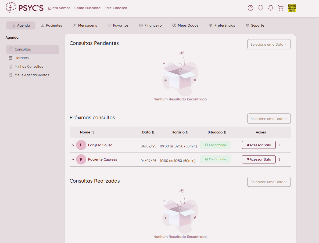Screen dimensions: 319x243
Task: Open more options for Paciente Cypress
Action: [x=279, y=159]
